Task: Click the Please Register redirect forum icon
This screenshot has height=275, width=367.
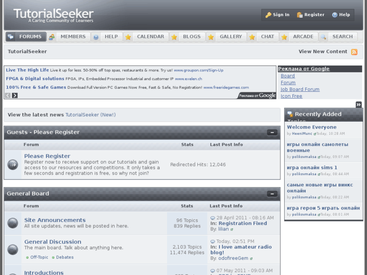Action: (13, 164)
